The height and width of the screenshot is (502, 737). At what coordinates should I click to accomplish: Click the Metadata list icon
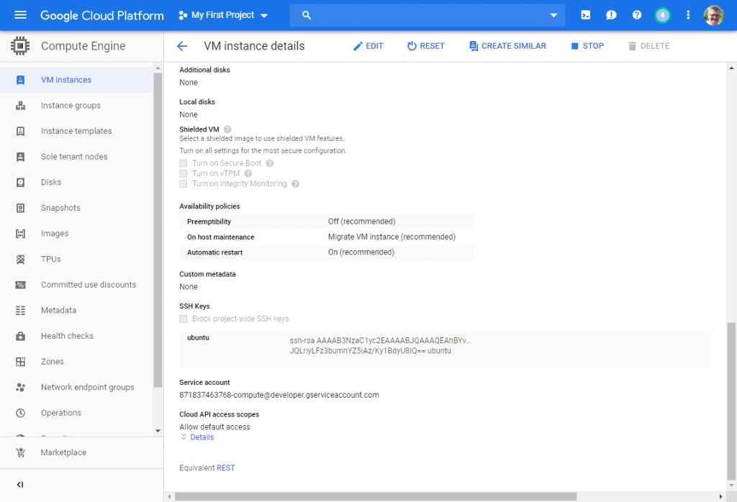click(20, 311)
